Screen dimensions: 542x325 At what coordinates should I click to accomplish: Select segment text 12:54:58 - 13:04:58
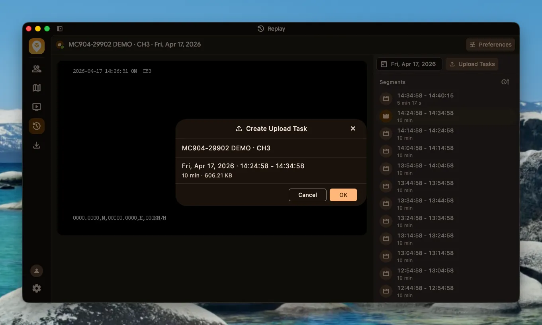(x=425, y=271)
